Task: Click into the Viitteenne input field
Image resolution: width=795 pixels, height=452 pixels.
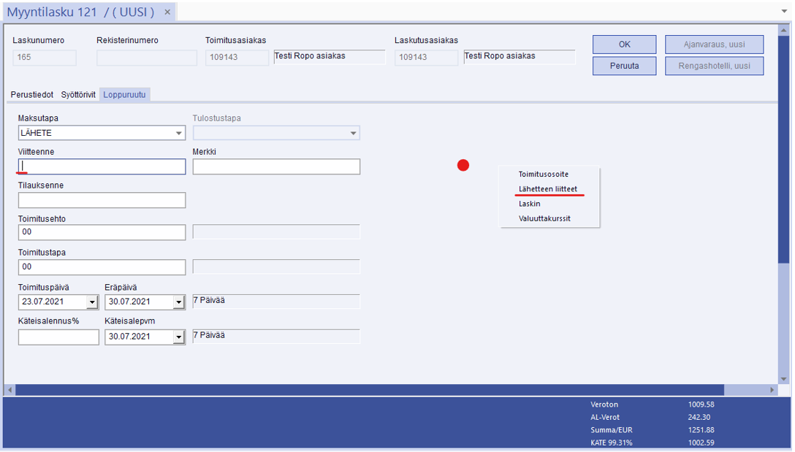Action: (102, 166)
